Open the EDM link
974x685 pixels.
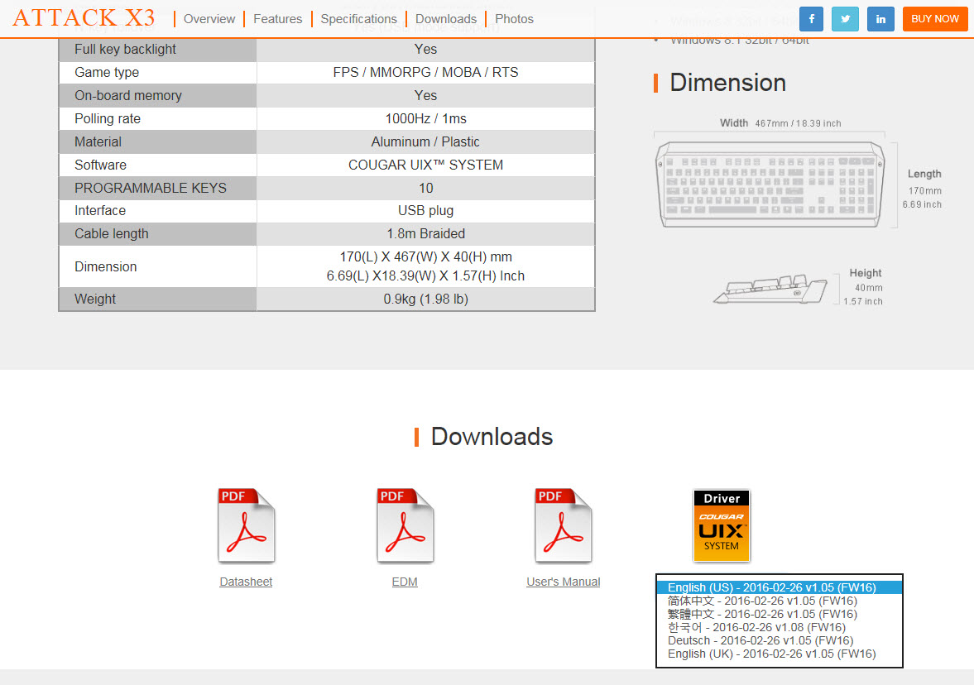[x=405, y=582]
